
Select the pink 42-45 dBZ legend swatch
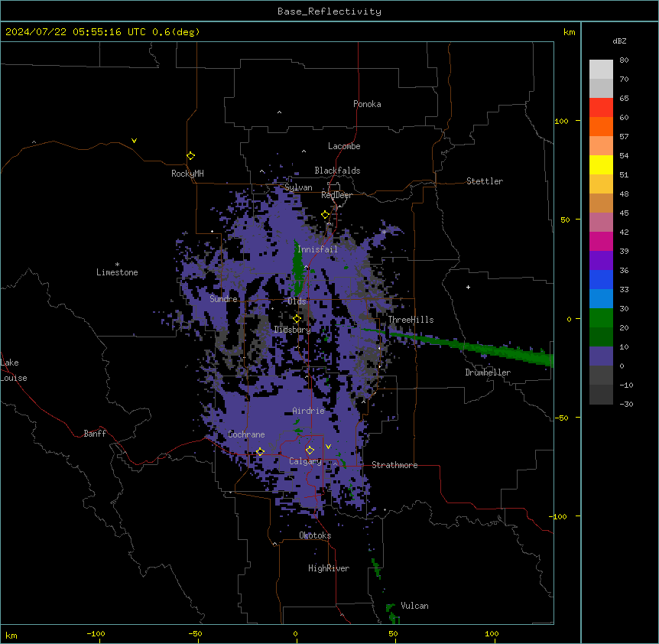coord(601,222)
